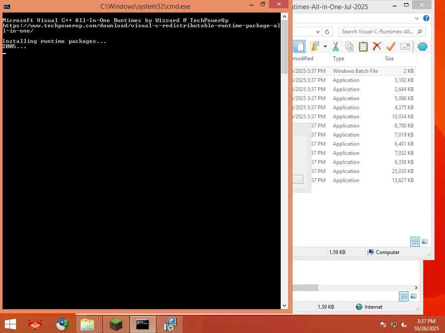Click the network icon in system tray
445x333 pixels.
(393, 324)
